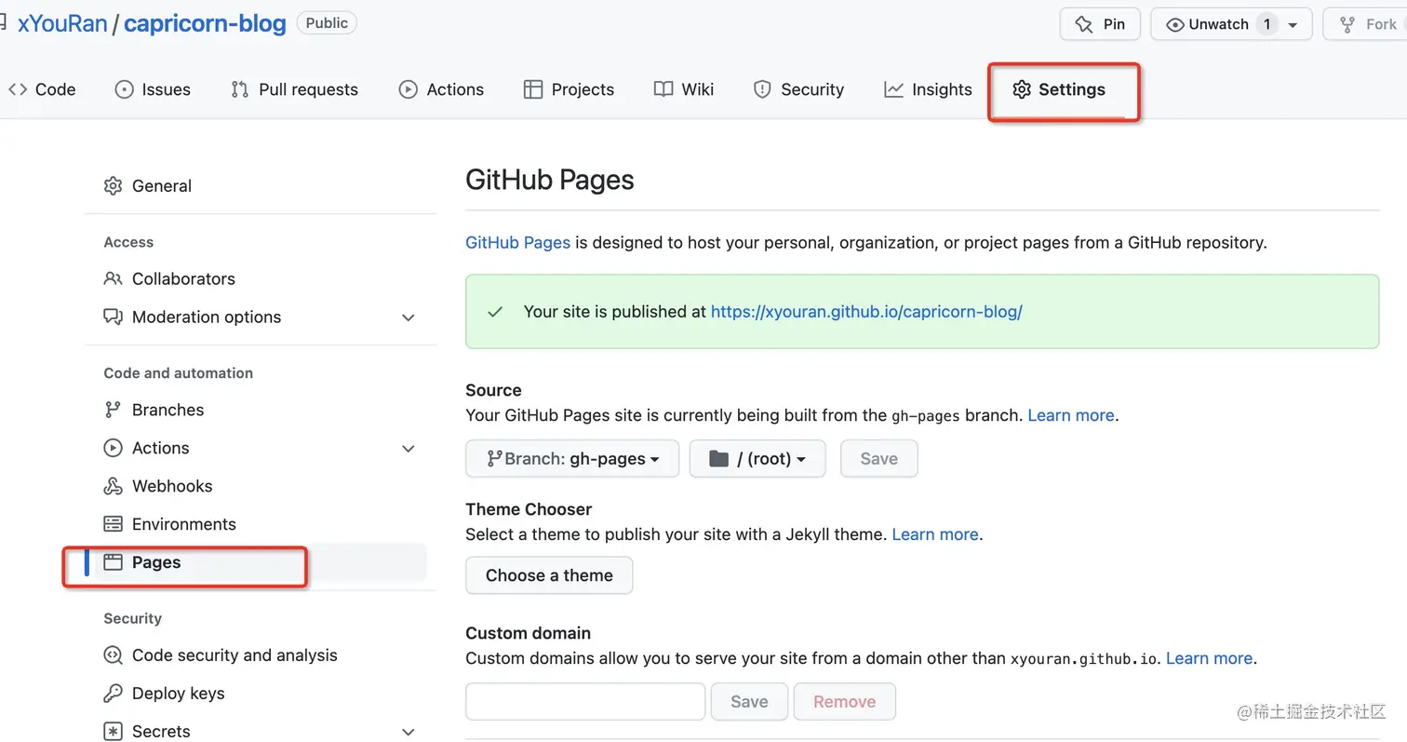
Task: Click the people icon beside Collaborators
Action: tap(113, 278)
